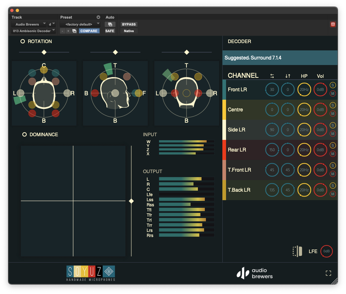Click the audio brewers logo
The width and height of the screenshot is (346, 294).
(254, 273)
